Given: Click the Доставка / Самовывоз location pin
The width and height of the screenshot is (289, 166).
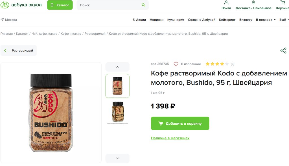Looking at the screenshot, I should click(253, 3).
